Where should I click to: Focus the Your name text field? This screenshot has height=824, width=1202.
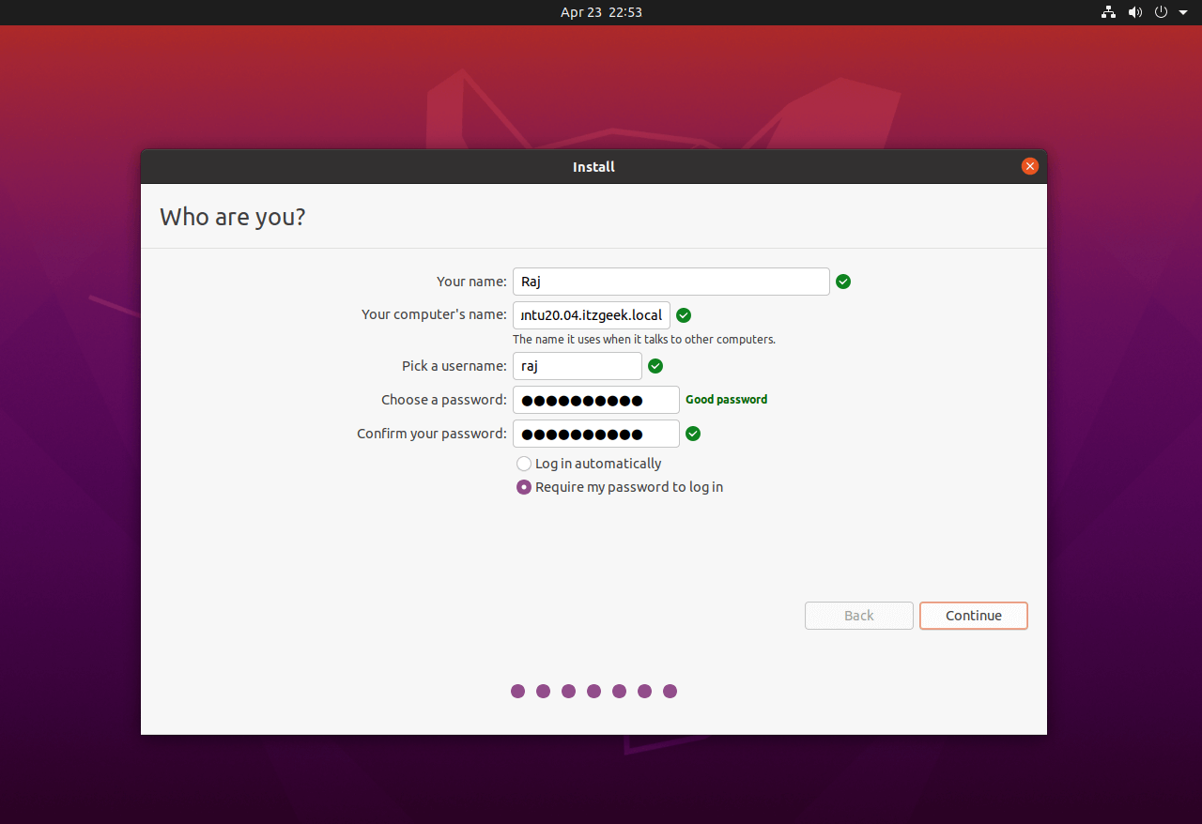click(x=670, y=282)
